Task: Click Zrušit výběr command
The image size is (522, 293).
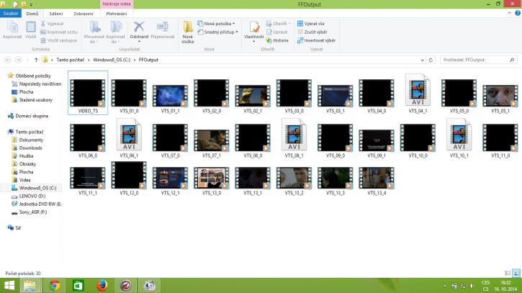Action: tap(312, 32)
